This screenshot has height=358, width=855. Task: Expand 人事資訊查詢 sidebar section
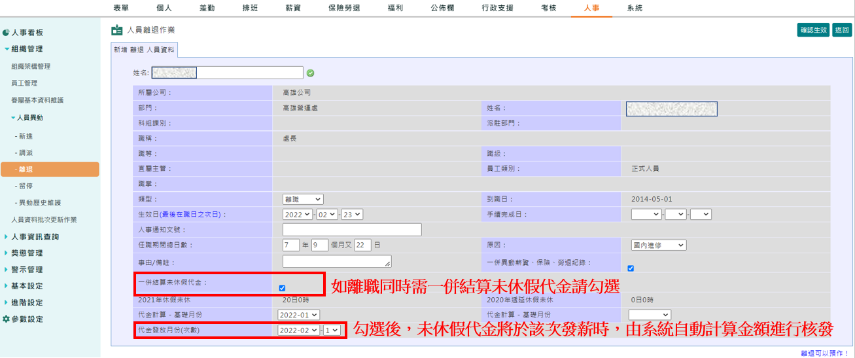pos(31,237)
